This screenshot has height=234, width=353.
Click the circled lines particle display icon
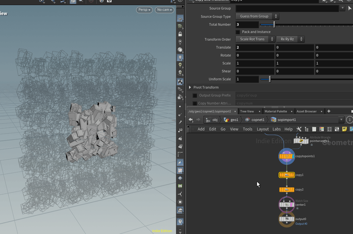pyautogui.click(x=180, y=202)
